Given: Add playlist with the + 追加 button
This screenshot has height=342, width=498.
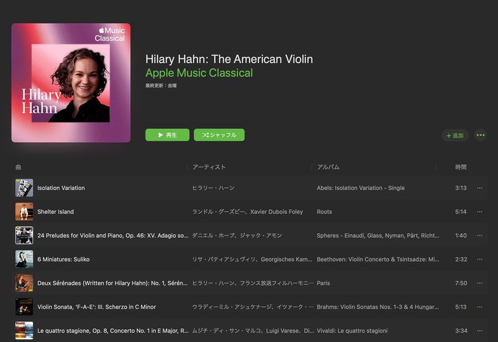Looking at the screenshot, I should coord(455,135).
